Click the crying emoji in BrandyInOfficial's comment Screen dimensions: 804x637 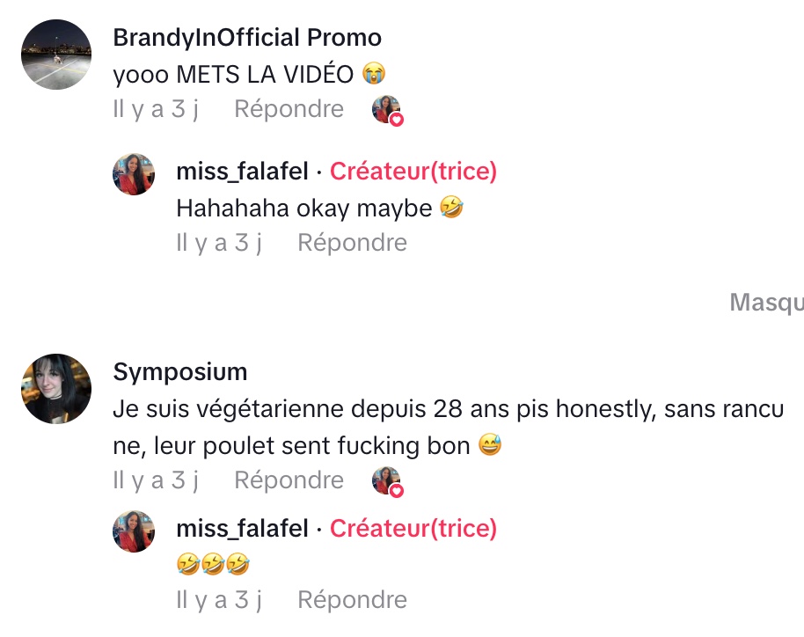pos(374,74)
